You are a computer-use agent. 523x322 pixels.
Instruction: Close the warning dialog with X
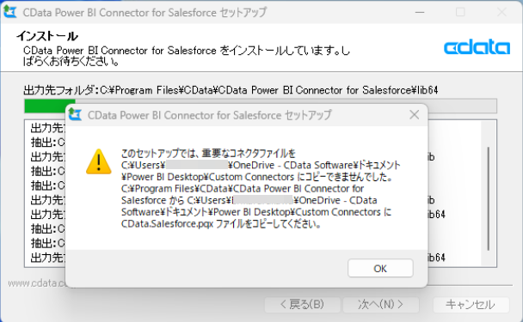click(415, 115)
